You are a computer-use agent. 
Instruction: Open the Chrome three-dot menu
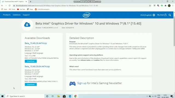pos(173,5)
